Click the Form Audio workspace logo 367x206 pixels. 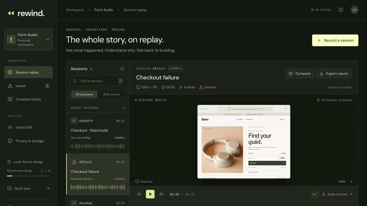click(11, 39)
